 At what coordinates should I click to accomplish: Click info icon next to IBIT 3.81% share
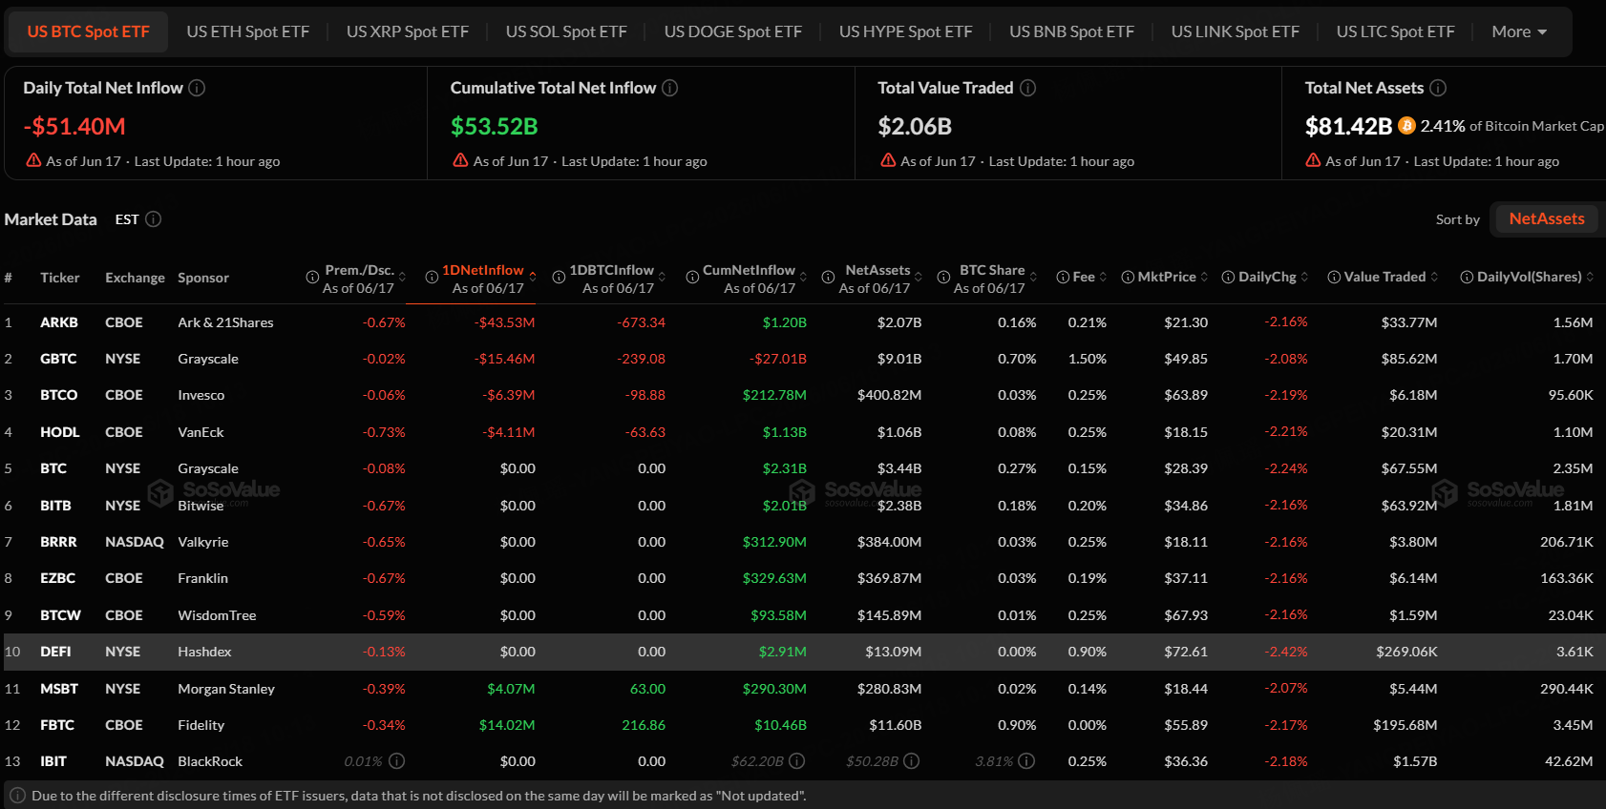[1026, 761]
